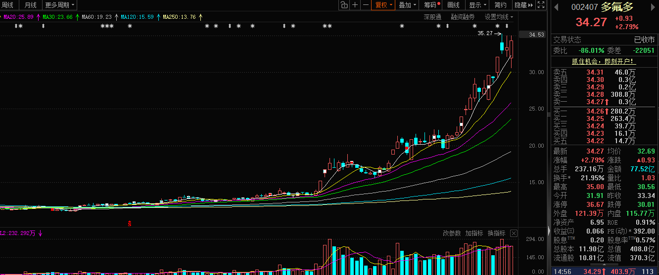Close the volume indicator panel with X
The width and height of the screenshot is (659, 275).
pos(514,233)
